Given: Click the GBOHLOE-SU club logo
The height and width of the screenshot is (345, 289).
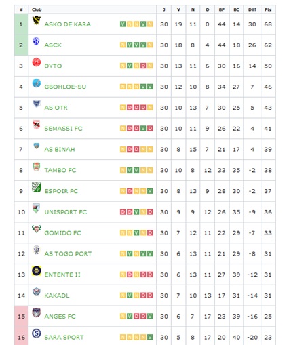Looking at the screenshot, I should [36, 83].
